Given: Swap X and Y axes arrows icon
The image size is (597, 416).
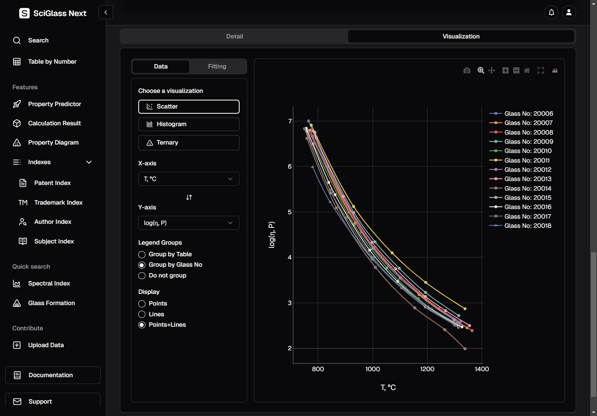Looking at the screenshot, I should tap(189, 197).
